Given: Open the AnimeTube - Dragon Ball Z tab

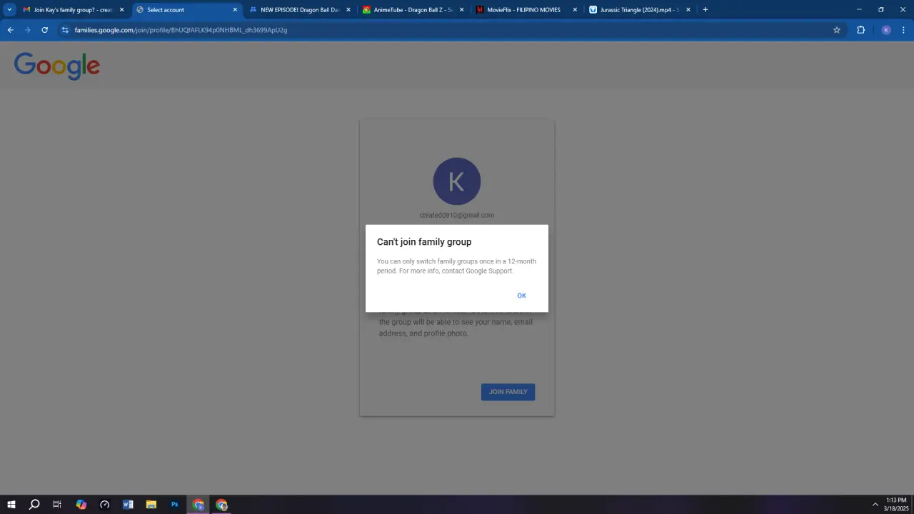Looking at the screenshot, I should [412, 10].
